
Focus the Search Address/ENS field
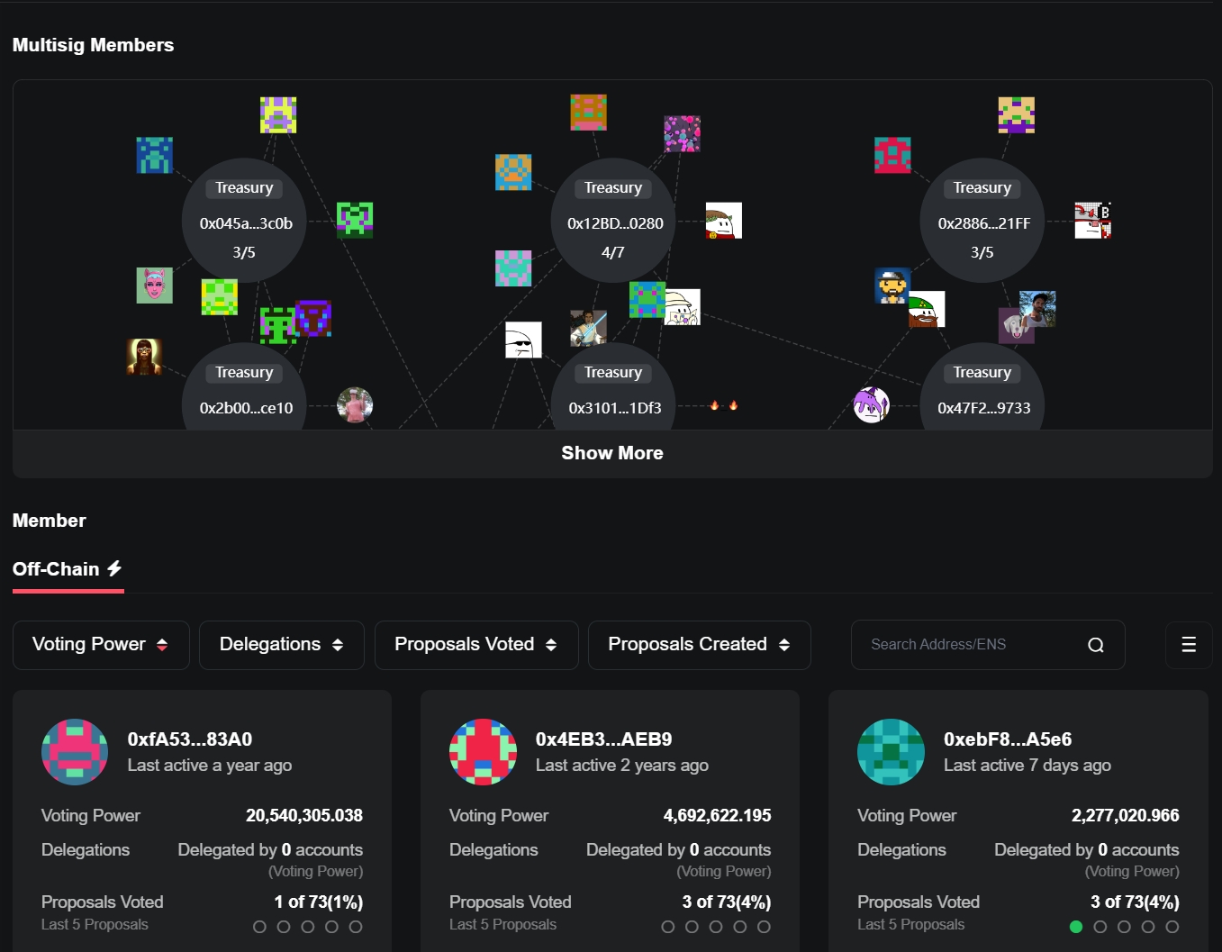click(973, 645)
